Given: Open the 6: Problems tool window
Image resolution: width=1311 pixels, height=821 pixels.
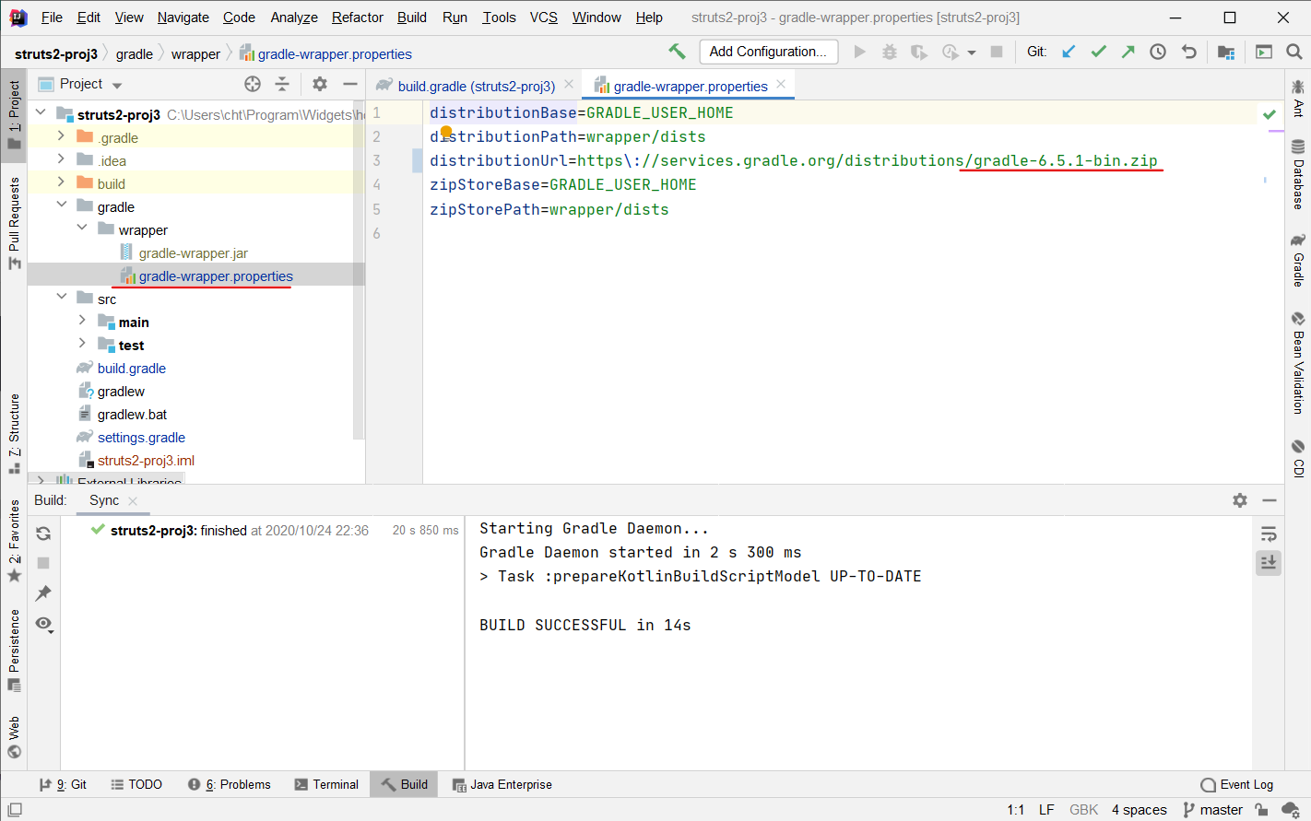Looking at the screenshot, I should point(229,784).
